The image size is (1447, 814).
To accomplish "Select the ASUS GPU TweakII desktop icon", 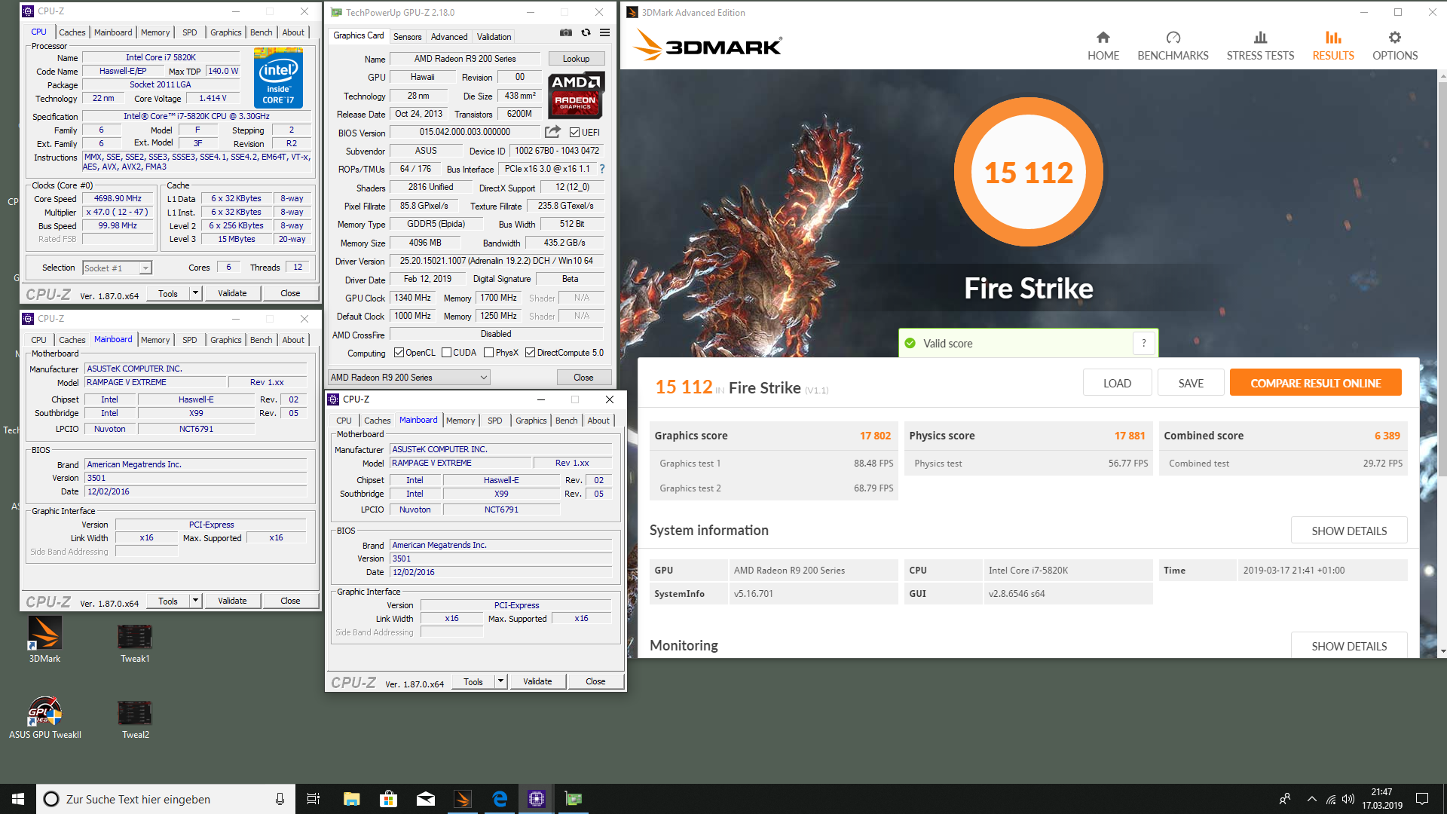I will coord(44,718).
